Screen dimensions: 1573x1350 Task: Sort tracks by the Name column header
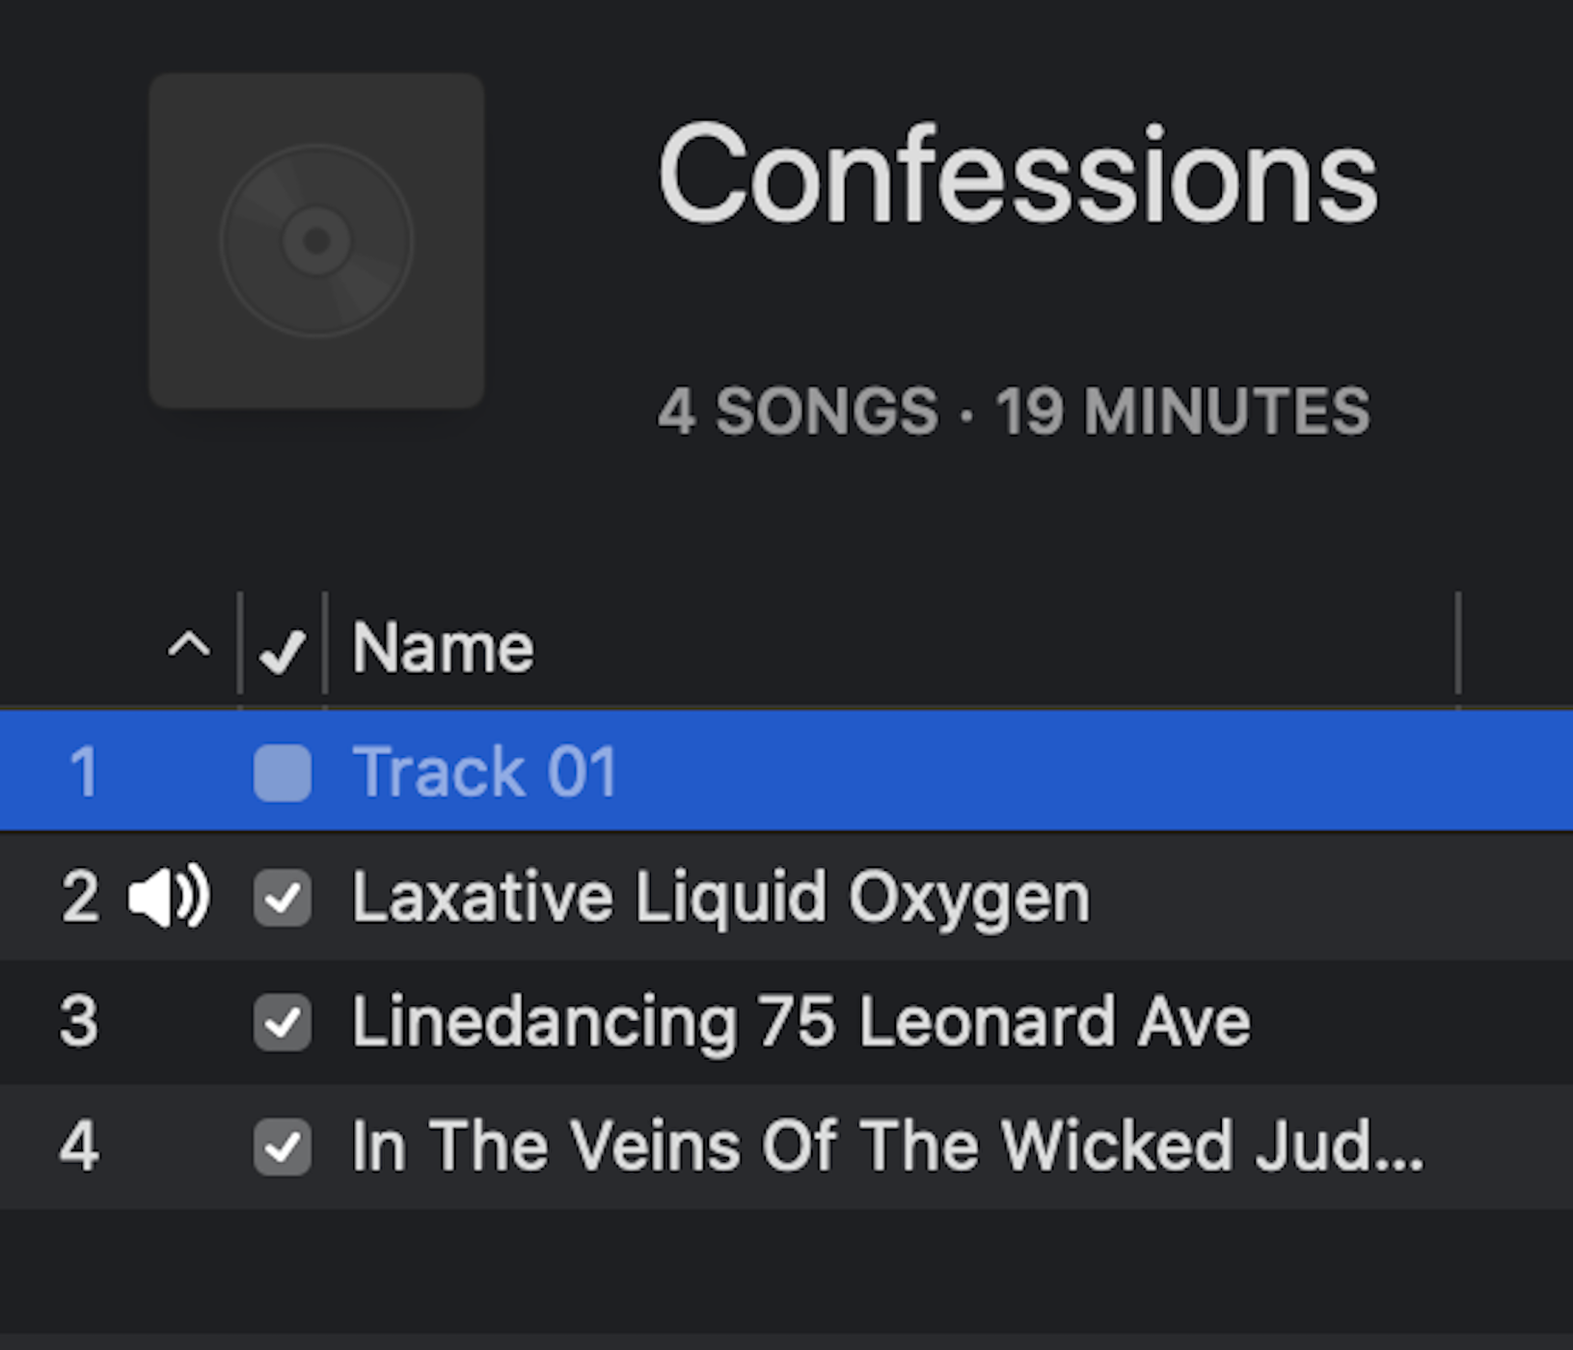[x=443, y=647]
